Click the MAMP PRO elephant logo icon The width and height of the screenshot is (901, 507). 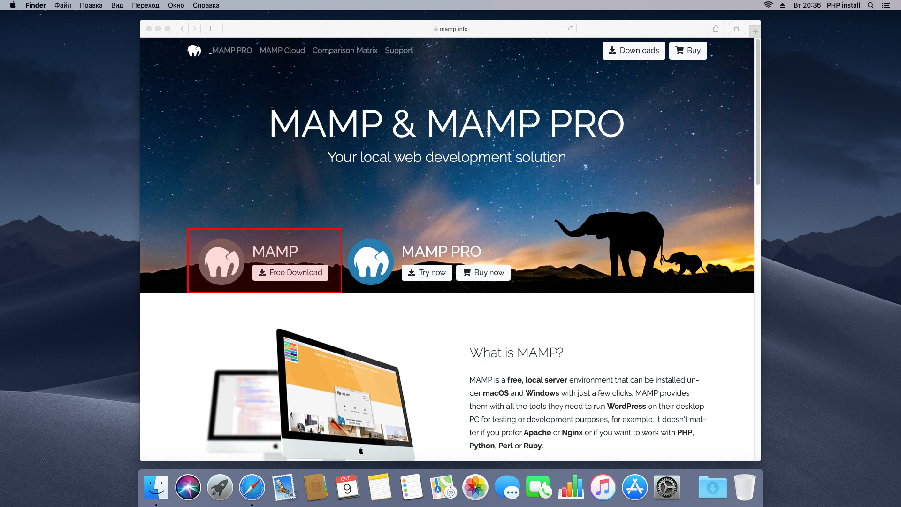[x=371, y=261]
